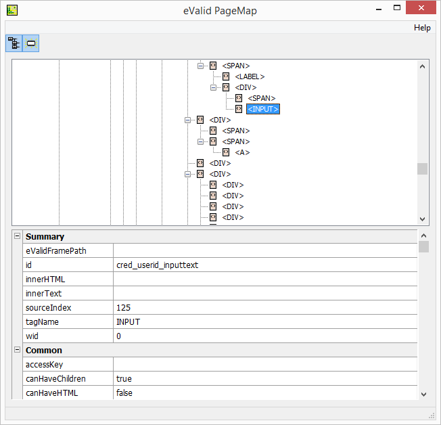Click the tagName value INPUT
Viewport: 441px width, 425px height.
tap(128, 321)
